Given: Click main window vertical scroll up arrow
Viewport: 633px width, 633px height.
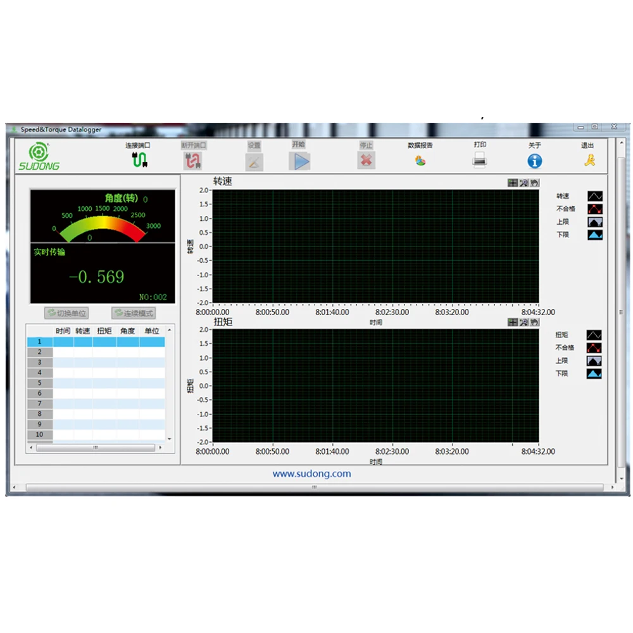Looking at the screenshot, I should (x=622, y=143).
